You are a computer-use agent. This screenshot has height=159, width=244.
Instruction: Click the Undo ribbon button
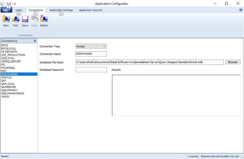34,21
